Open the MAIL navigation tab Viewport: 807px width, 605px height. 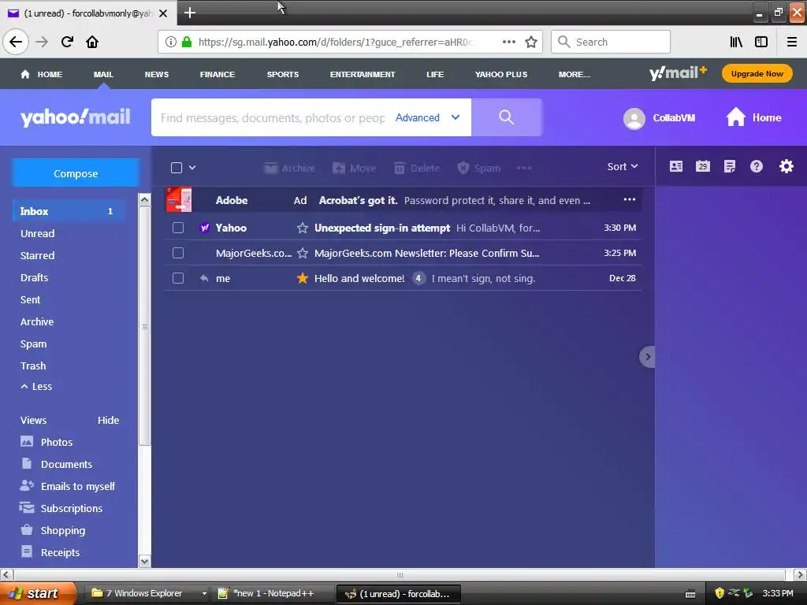click(103, 75)
